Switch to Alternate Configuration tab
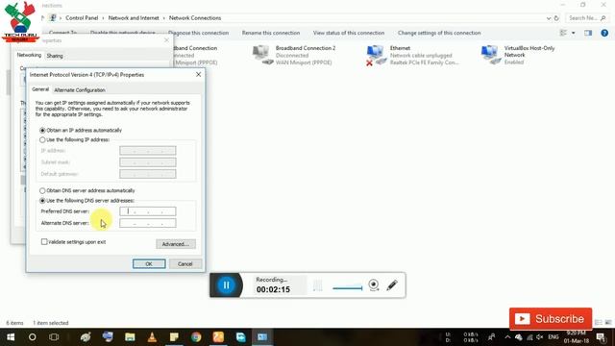This screenshot has width=615, height=346. (80, 90)
